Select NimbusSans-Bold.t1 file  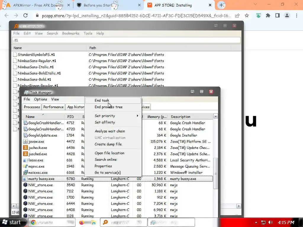(34, 79)
